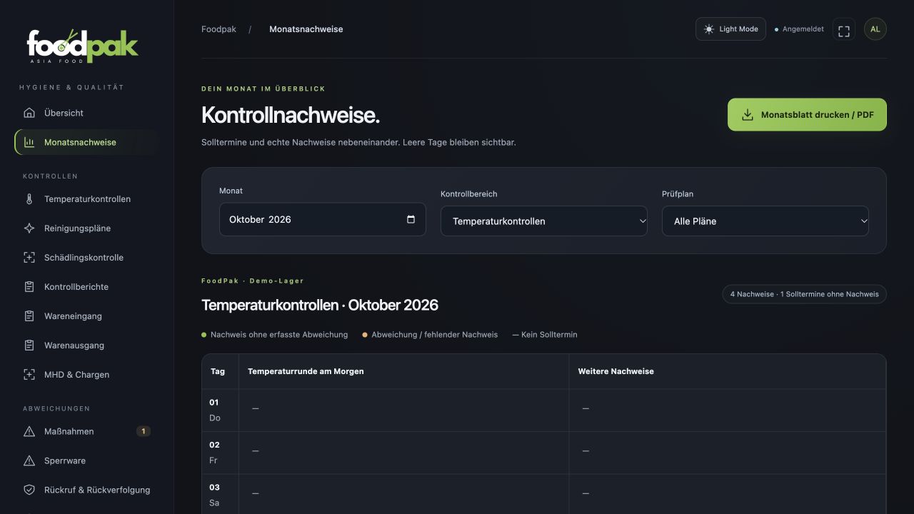Go to Reinigungspläne page
The height and width of the screenshot is (514, 914).
[x=86, y=228]
